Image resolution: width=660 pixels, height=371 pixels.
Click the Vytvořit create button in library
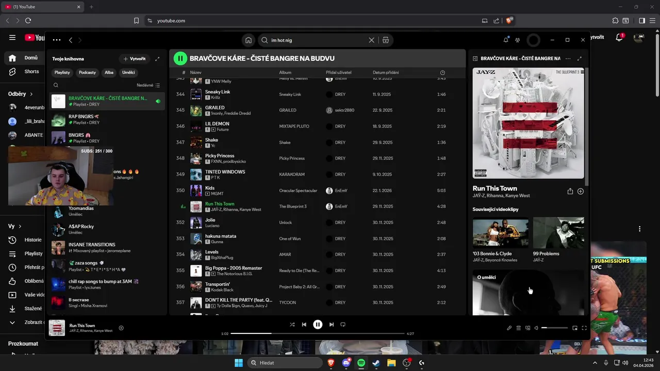click(x=135, y=59)
